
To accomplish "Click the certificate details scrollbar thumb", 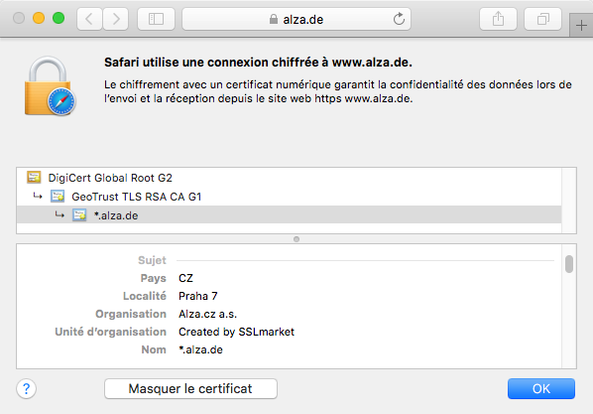I will pos(569,264).
